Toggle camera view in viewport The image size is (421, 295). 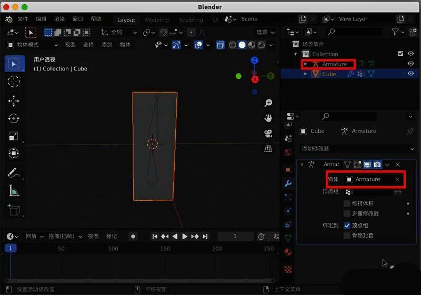(x=268, y=133)
